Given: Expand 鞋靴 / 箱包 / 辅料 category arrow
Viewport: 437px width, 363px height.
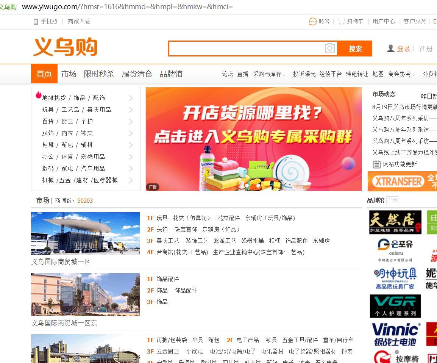Looking at the screenshot, I should [x=131, y=145].
